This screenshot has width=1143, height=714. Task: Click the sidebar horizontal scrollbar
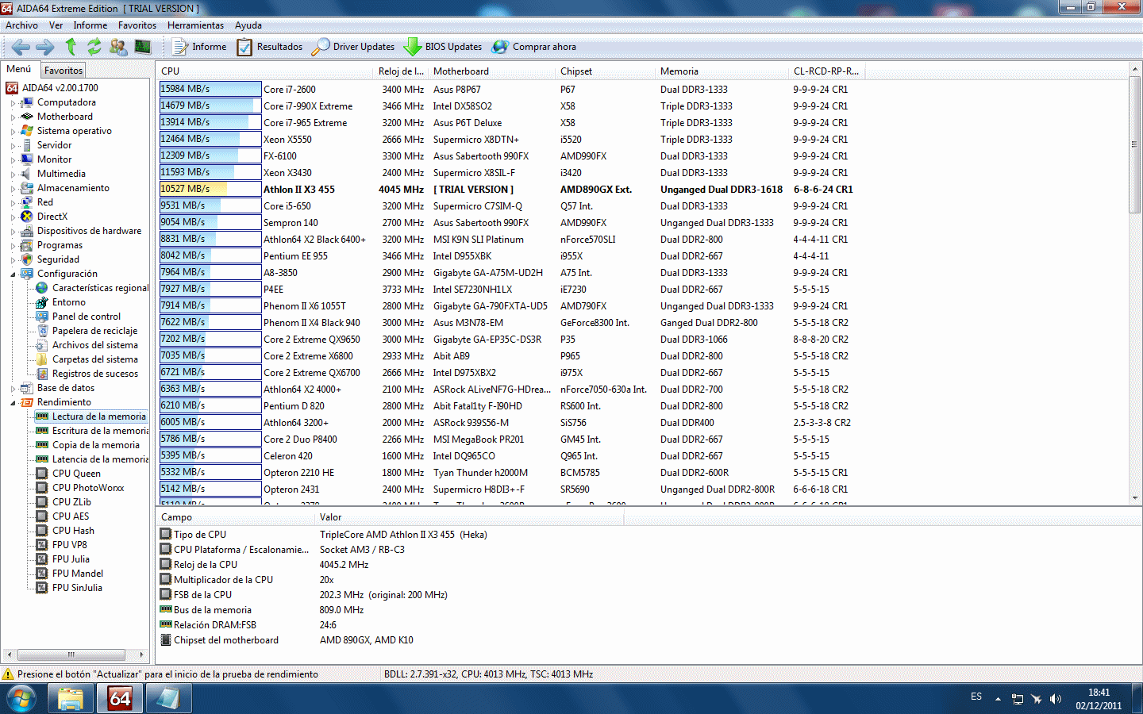pyautogui.click(x=75, y=654)
